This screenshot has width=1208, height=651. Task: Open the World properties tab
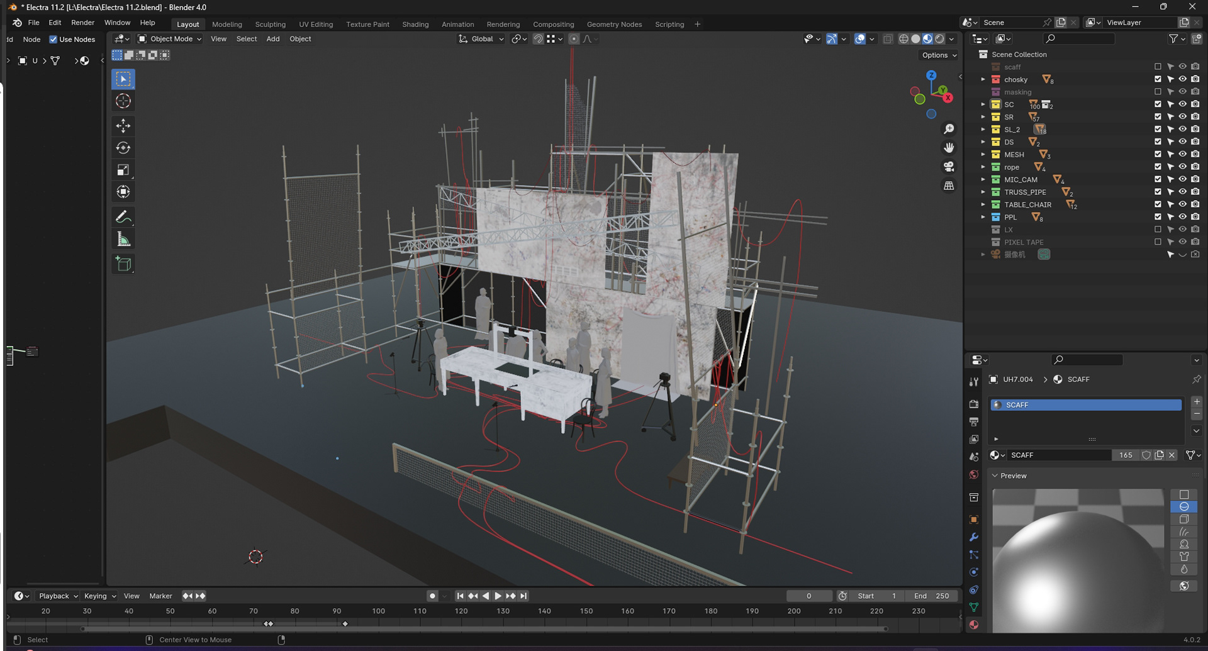pyautogui.click(x=974, y=474)
